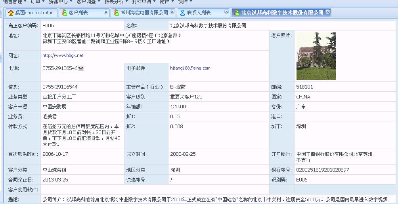
Task: Close the 客户列表 tab
Action: pyautogui.click(x=106, y=11)
